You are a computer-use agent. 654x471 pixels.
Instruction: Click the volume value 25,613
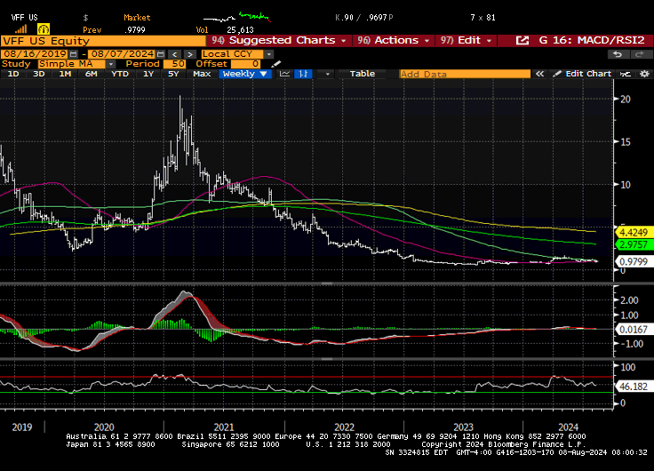click(x=240, y=30)
